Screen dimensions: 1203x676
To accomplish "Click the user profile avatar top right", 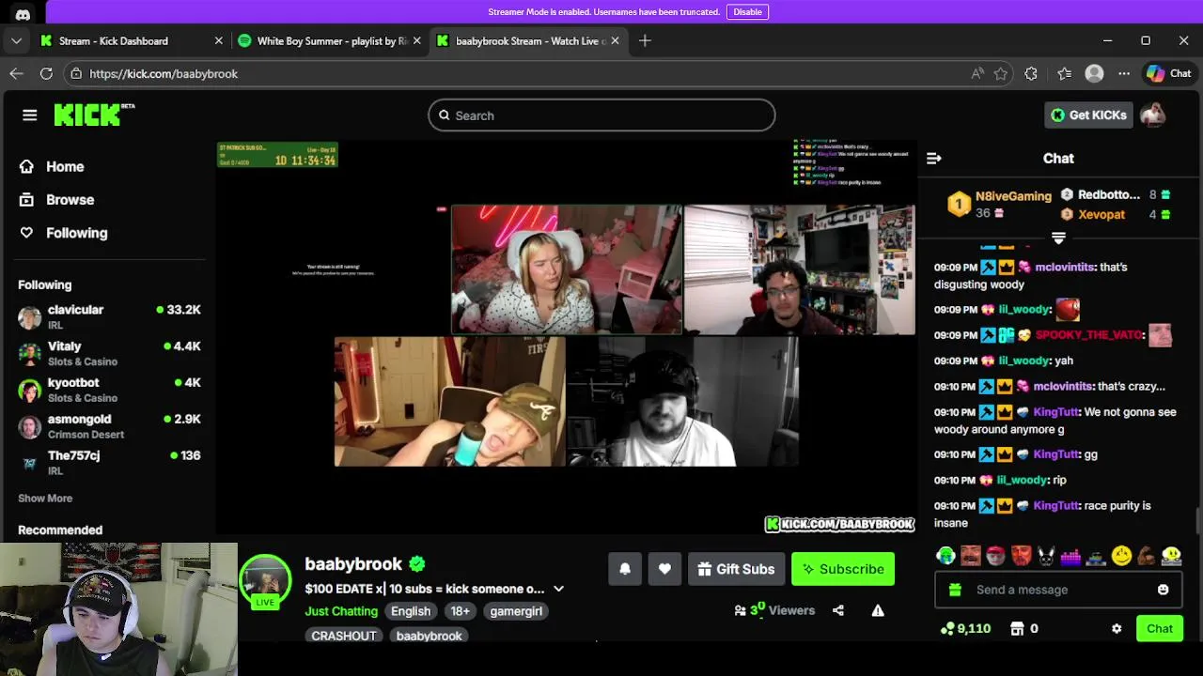I will coord(1153,115).
